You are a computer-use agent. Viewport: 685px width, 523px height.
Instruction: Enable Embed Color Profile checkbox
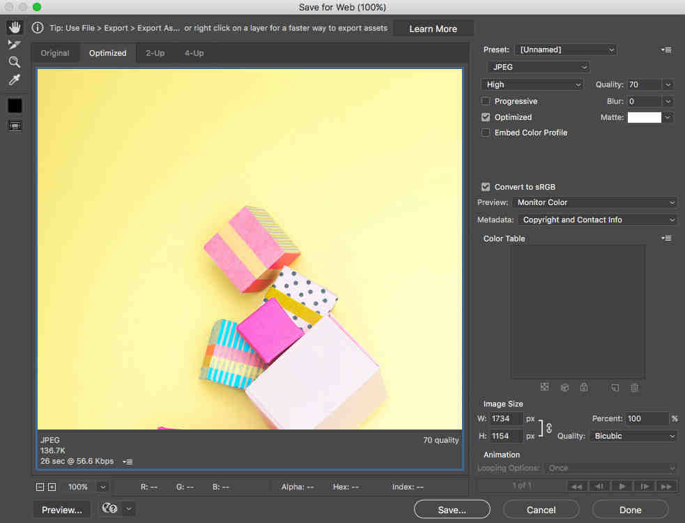[486, 132]
